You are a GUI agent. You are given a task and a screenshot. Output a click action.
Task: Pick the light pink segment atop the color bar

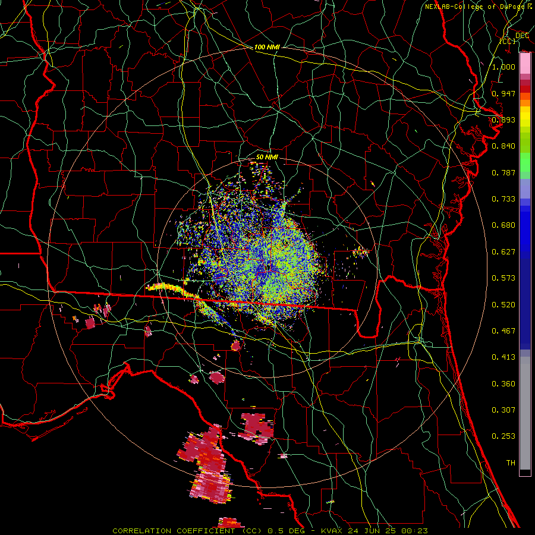pos(525,64)
